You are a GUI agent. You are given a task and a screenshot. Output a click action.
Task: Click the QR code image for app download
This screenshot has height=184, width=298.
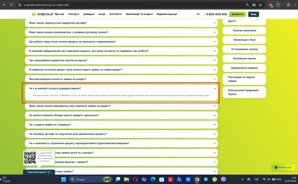[30, 157]
